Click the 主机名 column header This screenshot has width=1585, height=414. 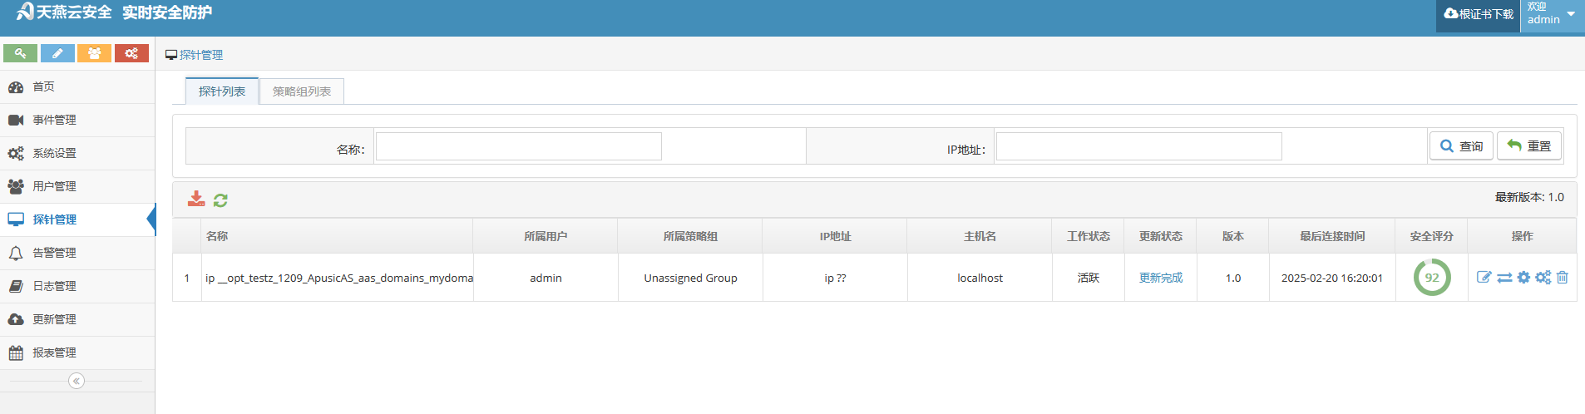tap(980, 236)
